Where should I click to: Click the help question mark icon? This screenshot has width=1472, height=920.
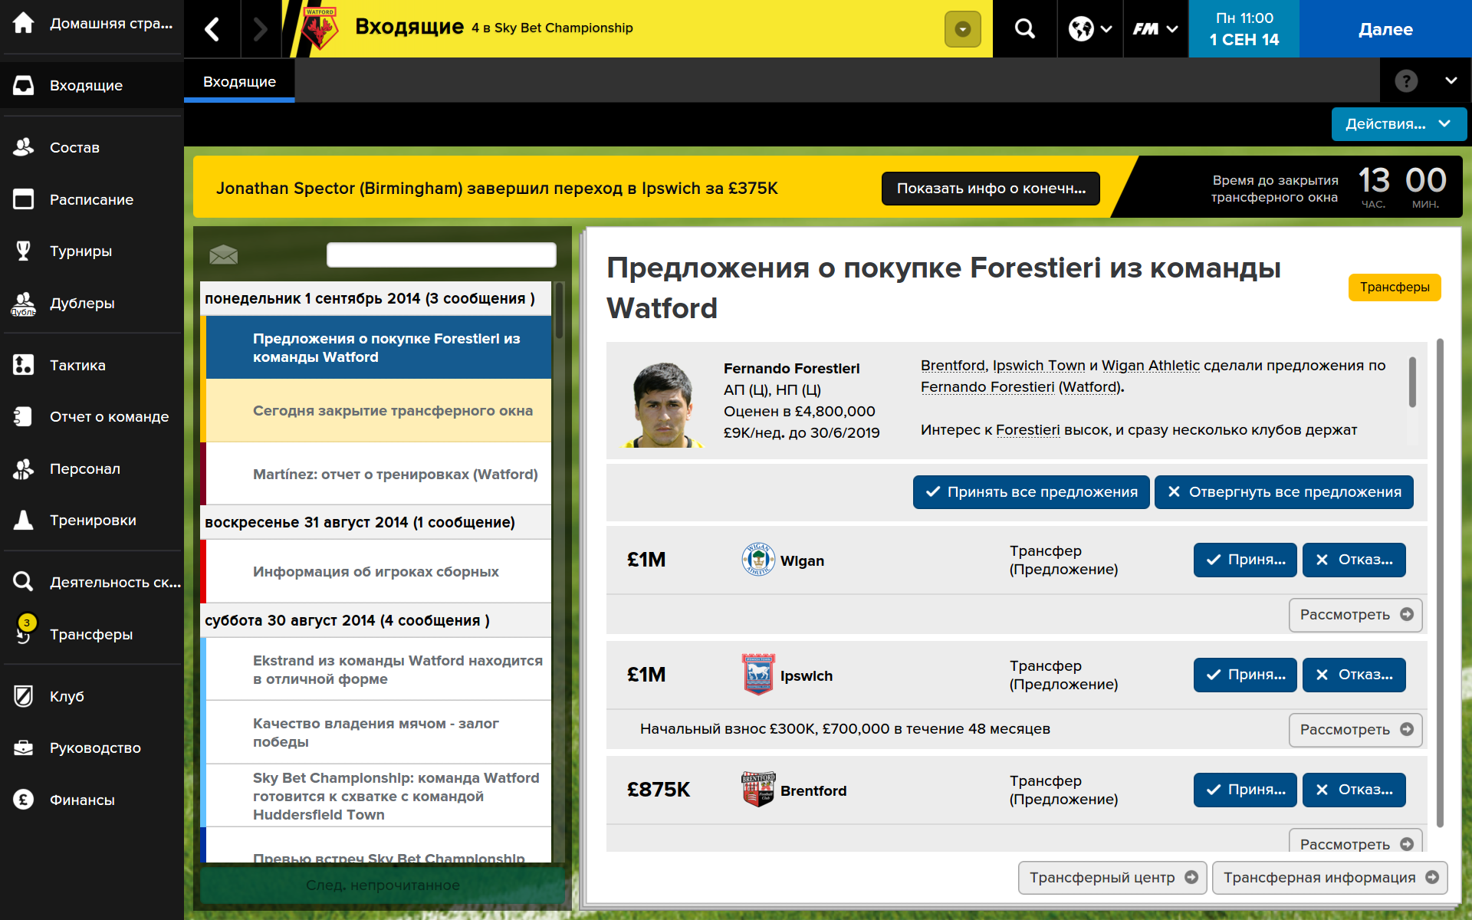tap(1405, 81)
